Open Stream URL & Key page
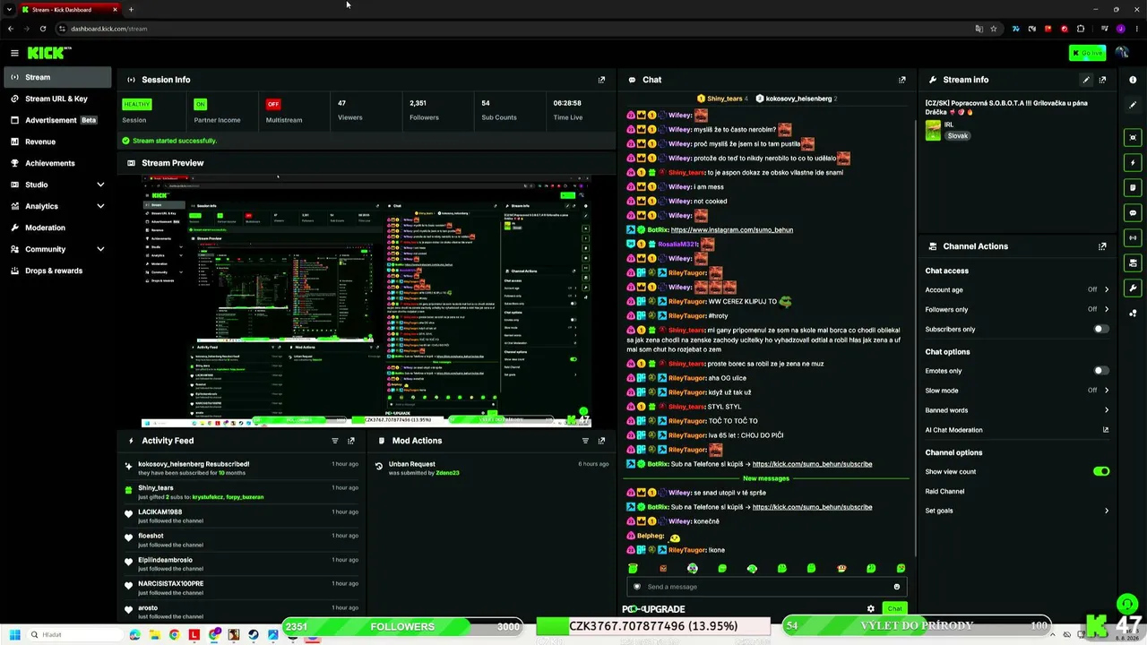 coord(57,99)
